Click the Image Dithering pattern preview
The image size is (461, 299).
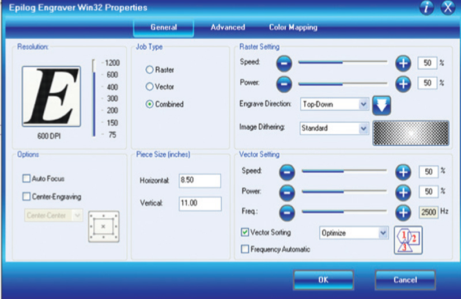(x=411, y=133)
